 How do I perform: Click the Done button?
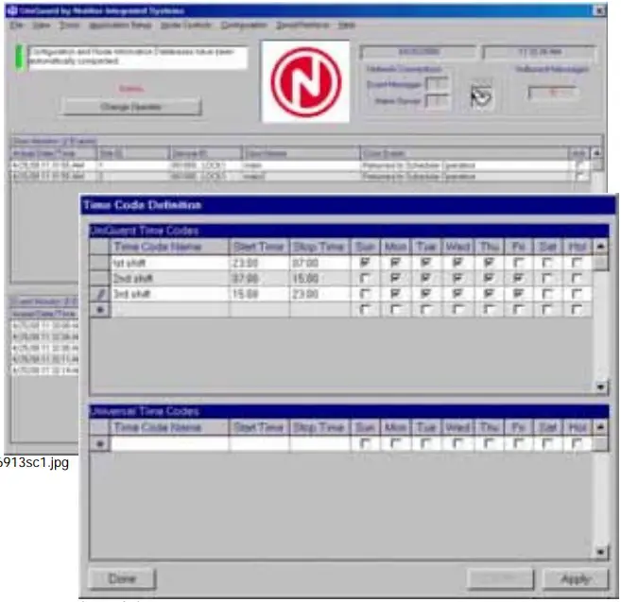coord(122,579)
